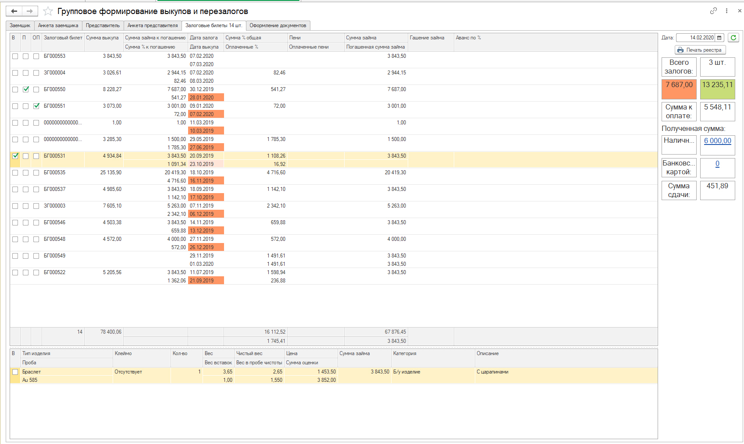
Task: Select the Браслет item checkbox
Action: coord(15,372)
